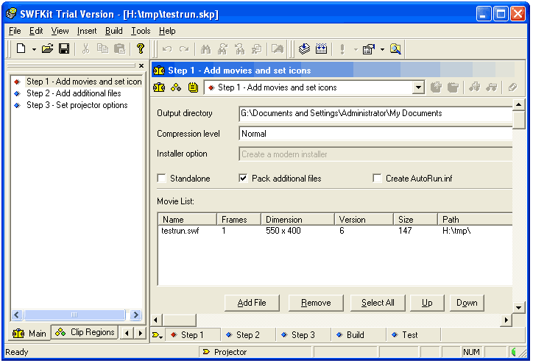Viewport: 533px width, 363px height.
Task: Sort by the Name column header
Action: (187, 220)
